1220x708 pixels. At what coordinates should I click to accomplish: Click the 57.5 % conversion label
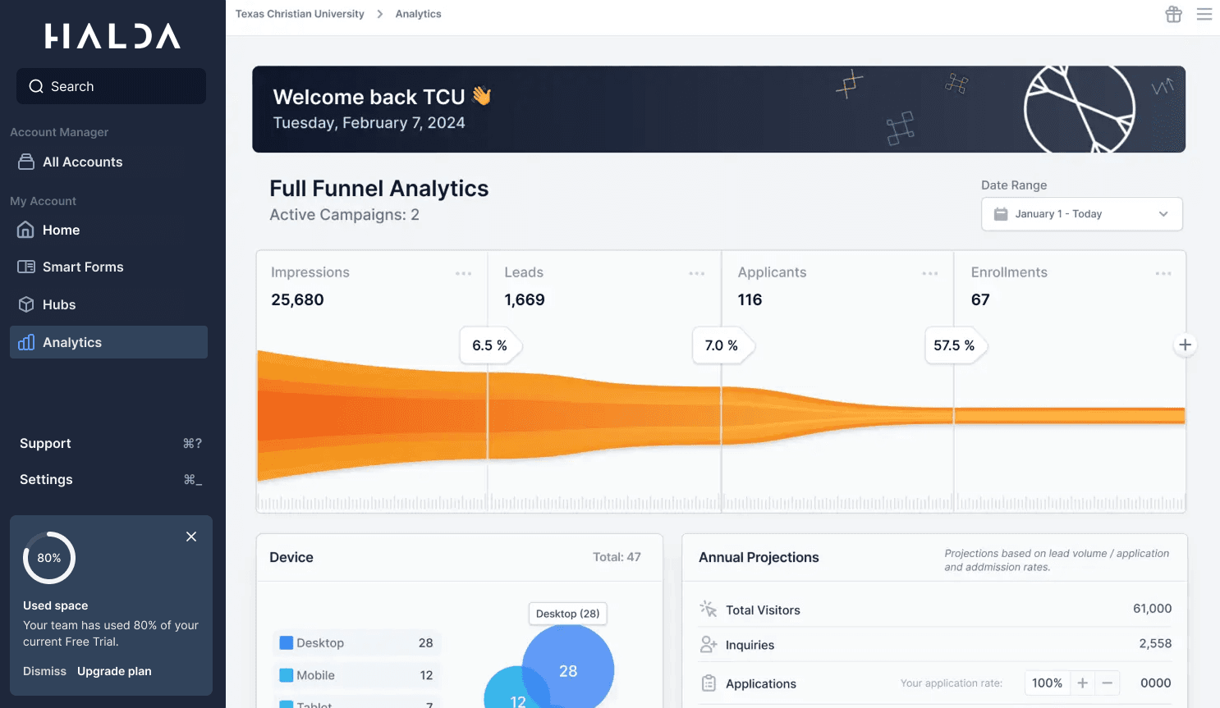click(955, 345)
